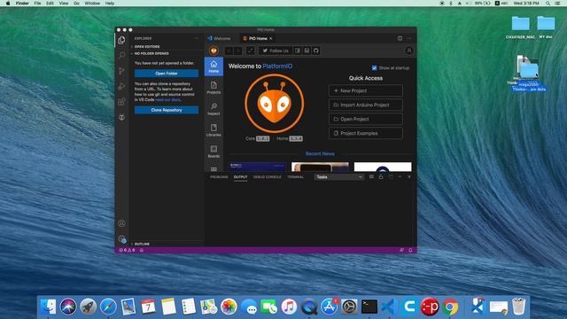567x319 pixels.
Task: Close the bottom panel
Action: click(x=409, y=177)
